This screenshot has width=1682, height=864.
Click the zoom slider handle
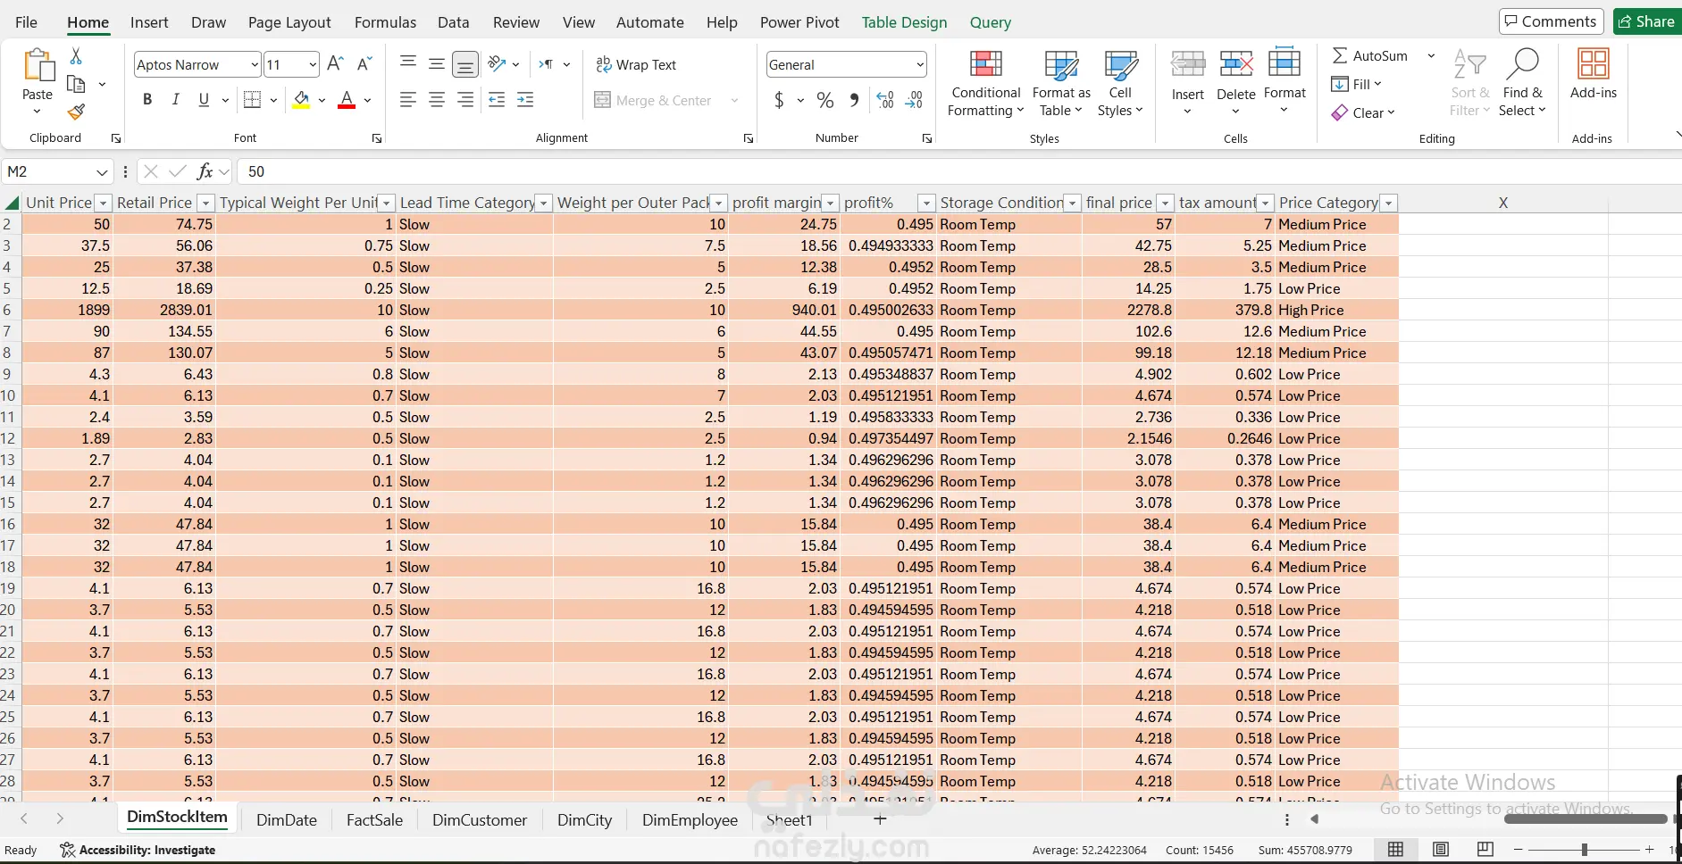1584,850
